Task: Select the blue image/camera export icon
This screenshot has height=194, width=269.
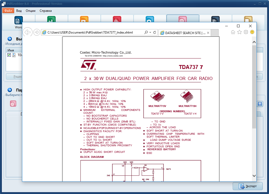Action: pos(150,19)
